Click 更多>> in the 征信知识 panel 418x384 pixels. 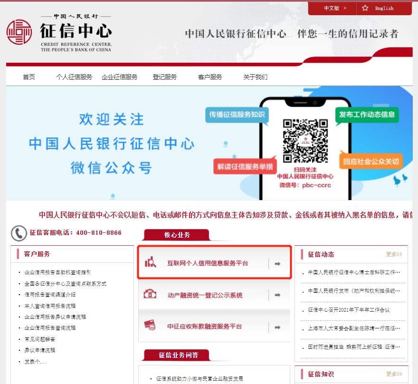click(x=394, y=374)
